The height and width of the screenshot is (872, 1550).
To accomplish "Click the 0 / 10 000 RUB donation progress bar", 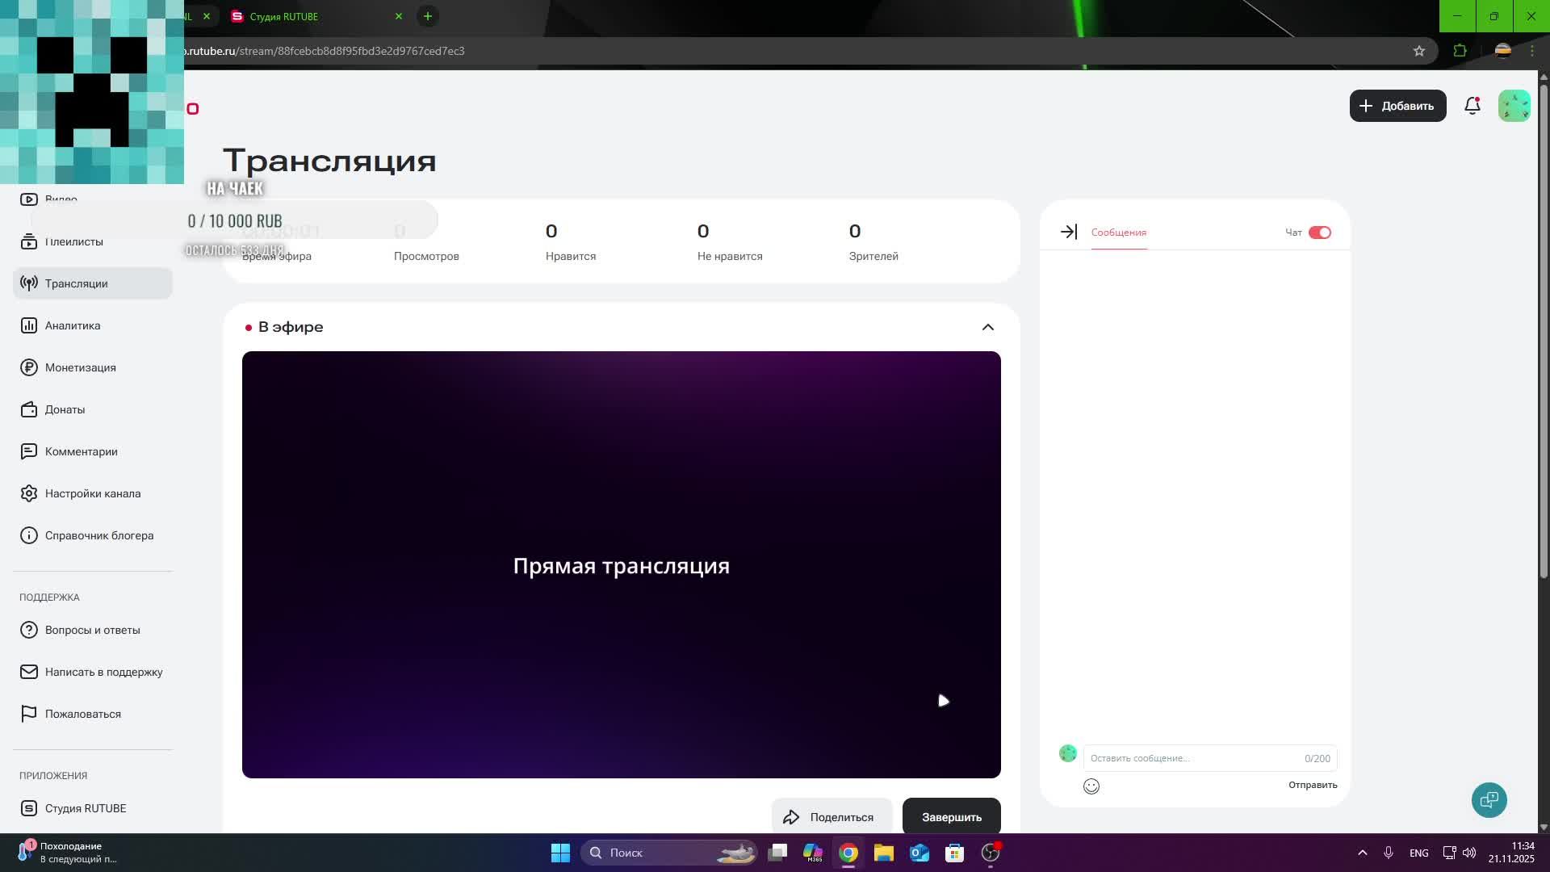I will 234,220.
